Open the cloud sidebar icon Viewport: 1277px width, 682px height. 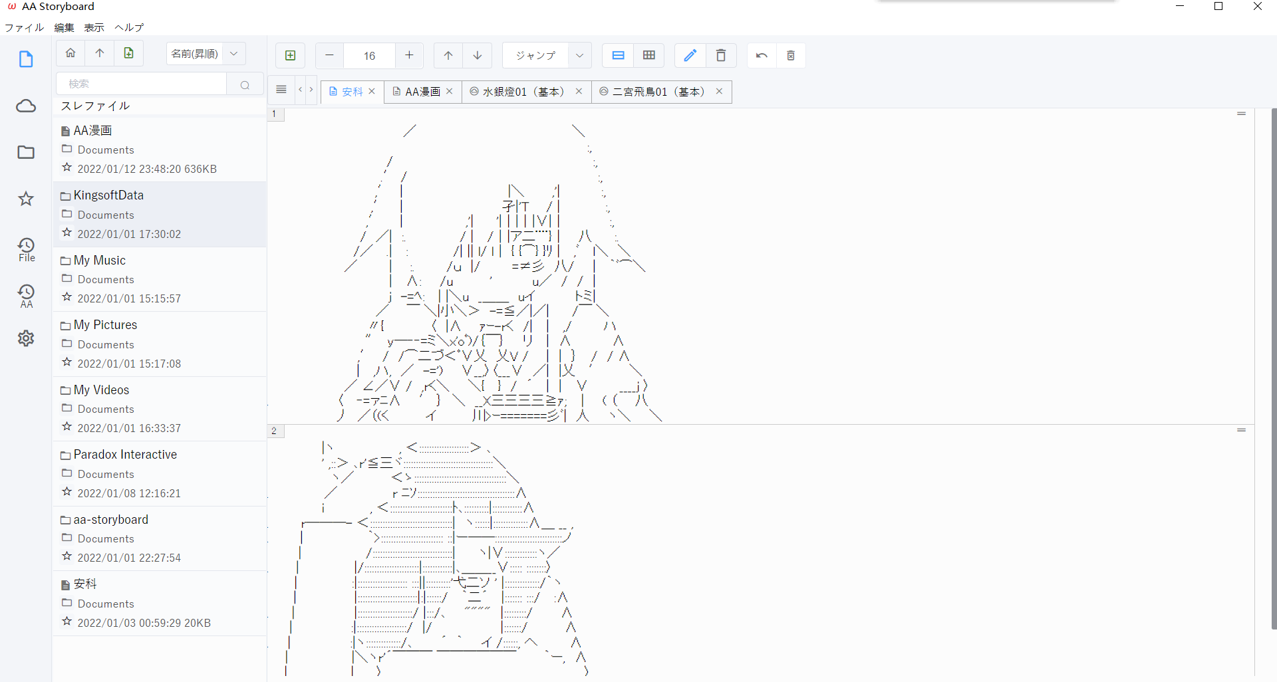tap(26, 106)
